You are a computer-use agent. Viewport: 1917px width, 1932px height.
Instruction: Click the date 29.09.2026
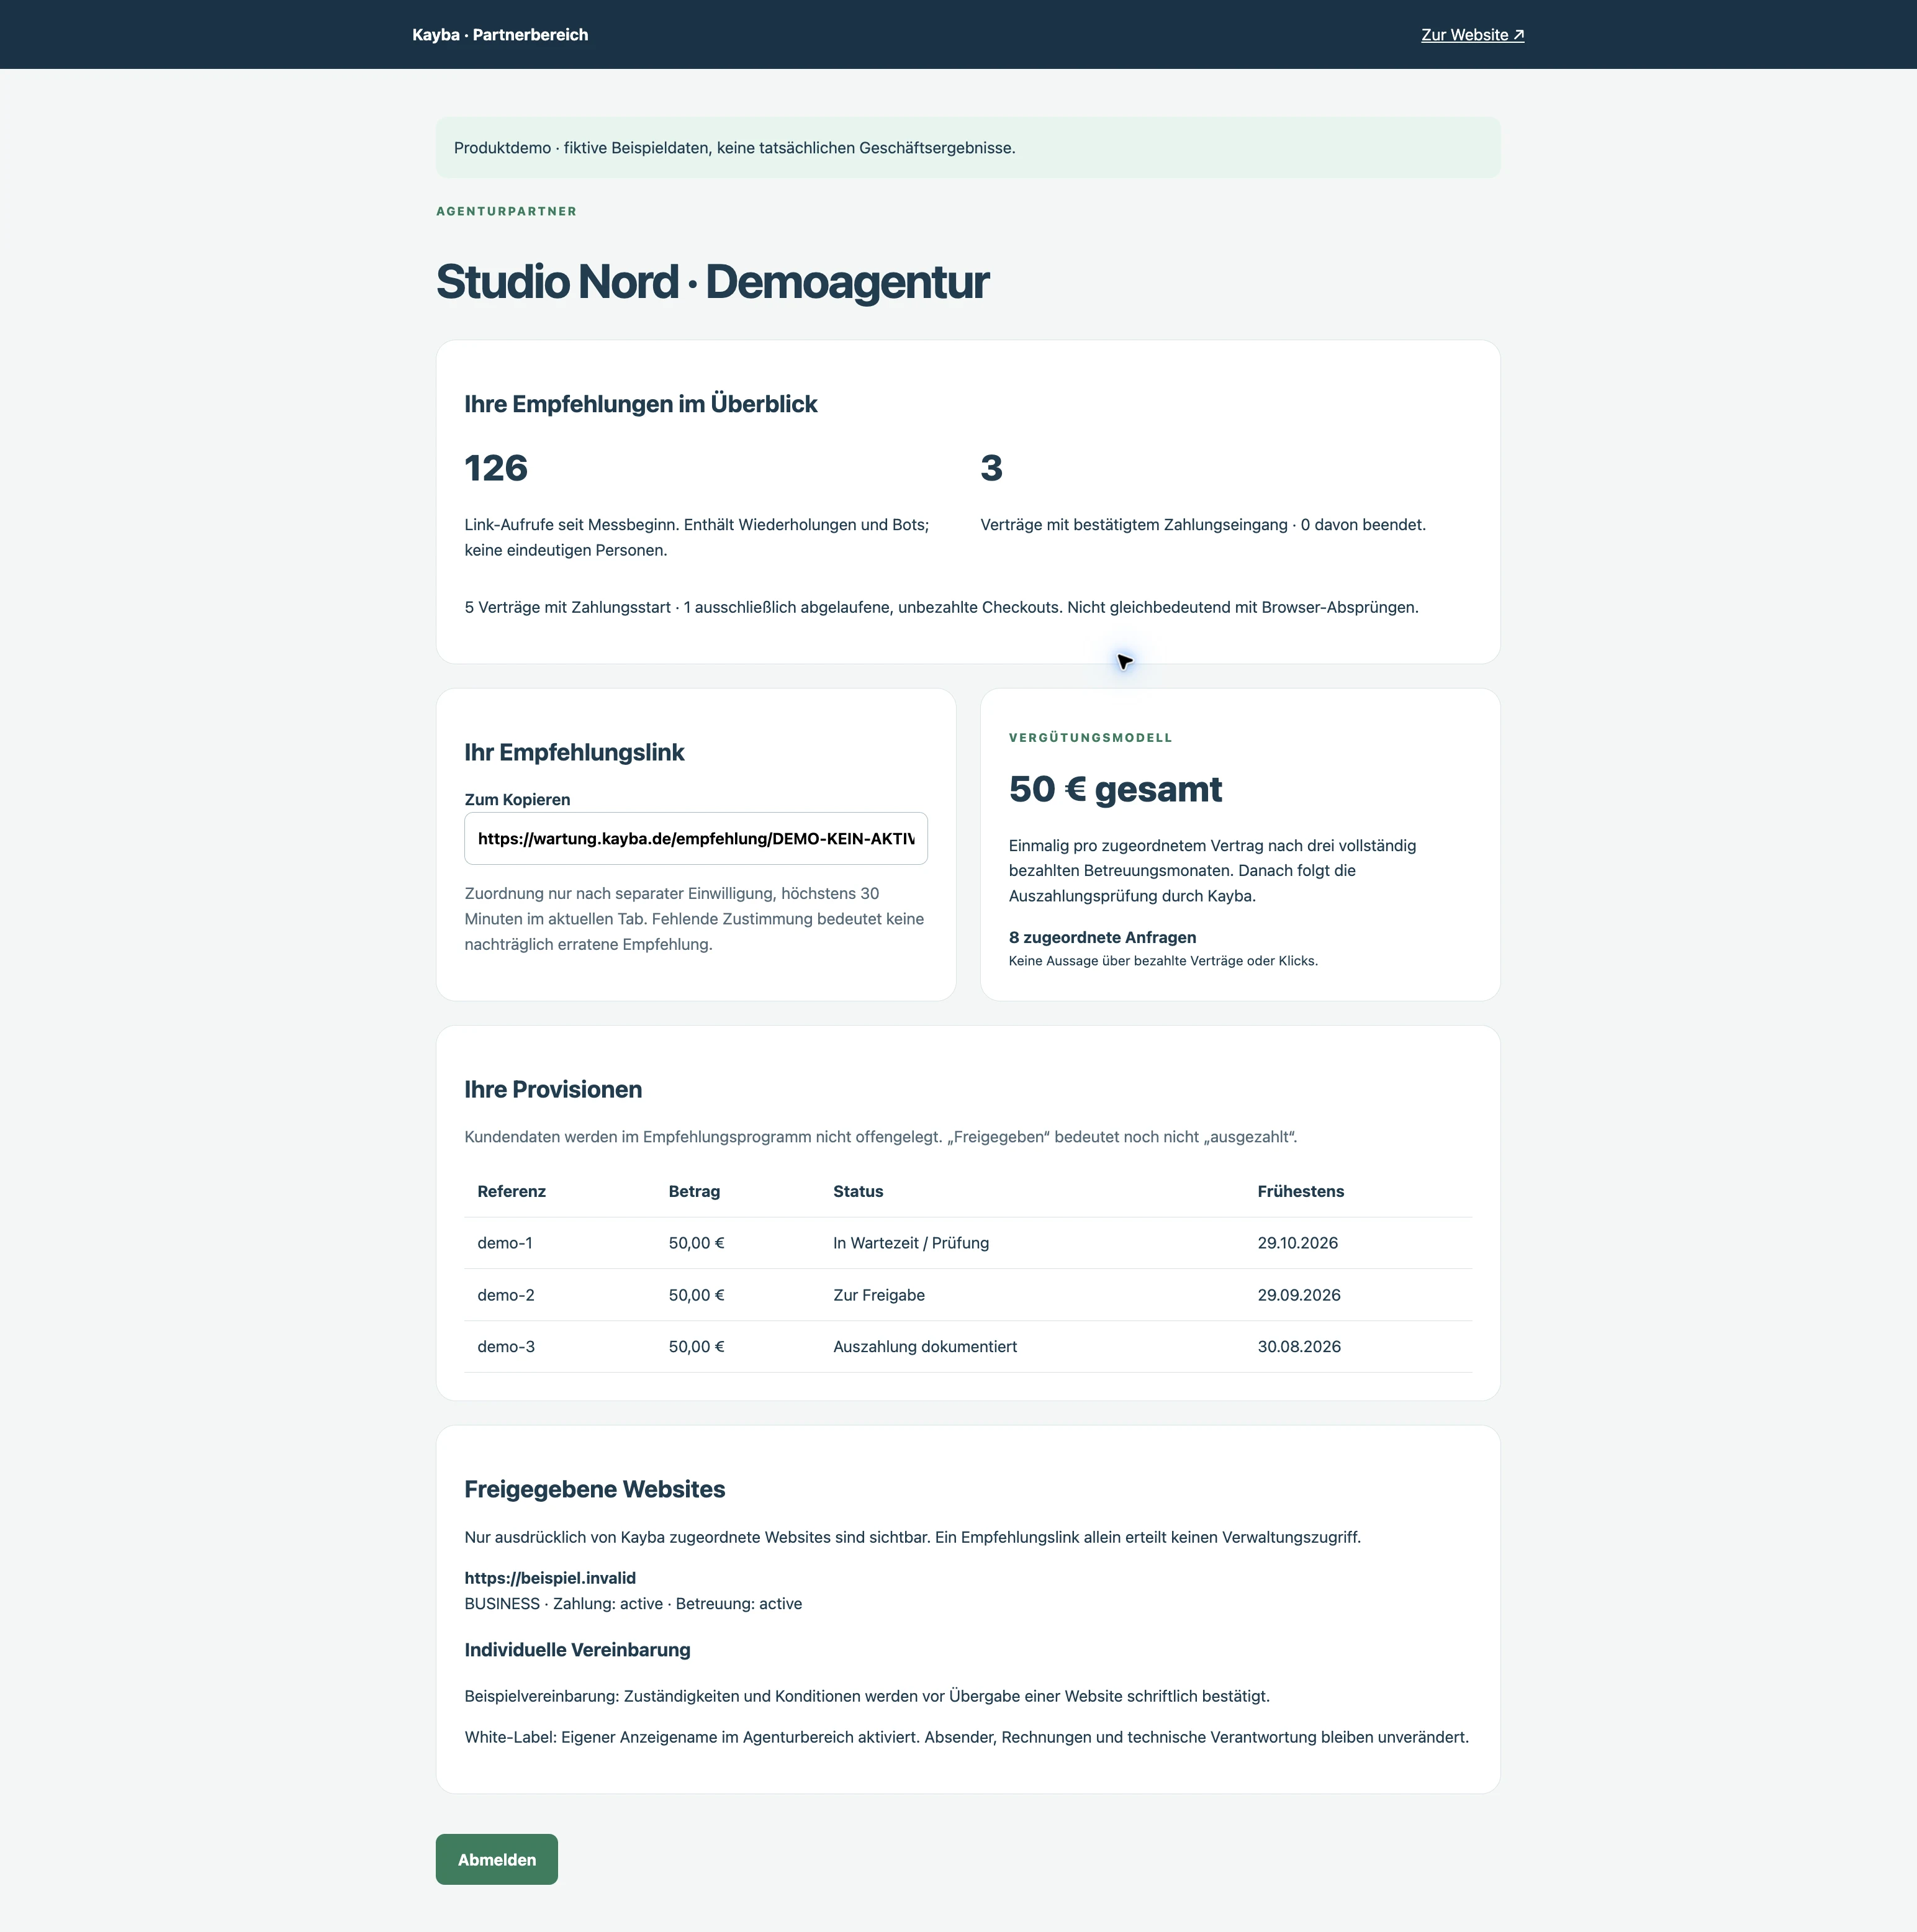1299,1295
